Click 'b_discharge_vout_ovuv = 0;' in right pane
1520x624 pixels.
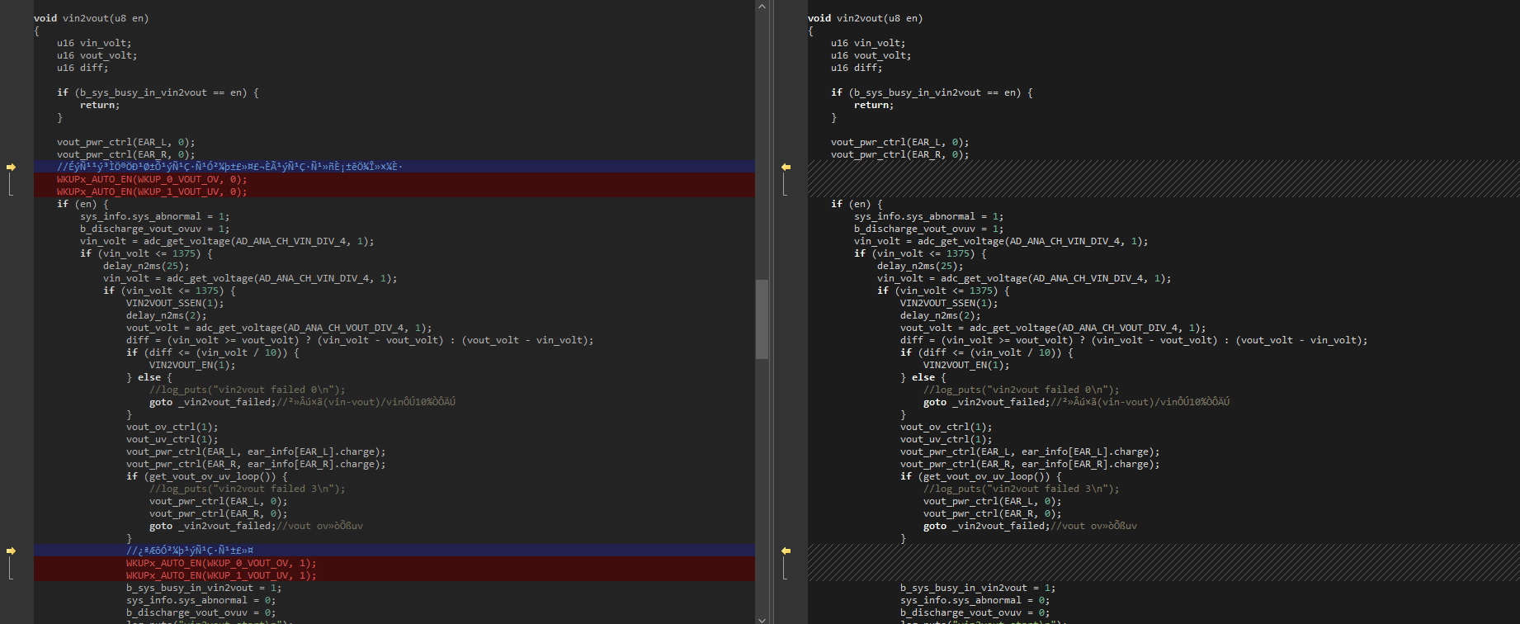pyautogui.click(x=975, y=612)
